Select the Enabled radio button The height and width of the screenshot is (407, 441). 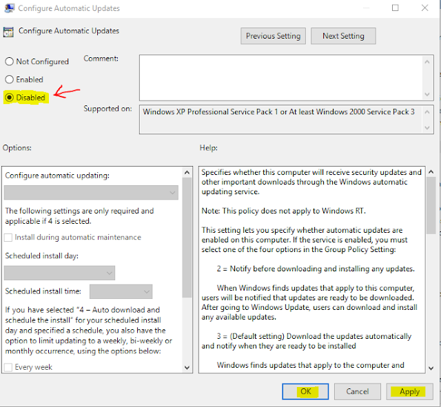click(9, 79)
